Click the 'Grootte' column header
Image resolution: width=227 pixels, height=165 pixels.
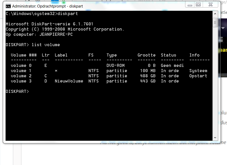point(147,55)
